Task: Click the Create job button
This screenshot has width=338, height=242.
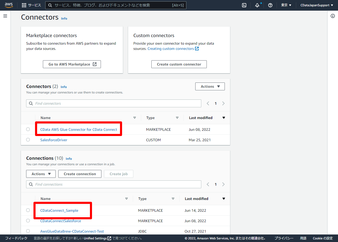Action: click(119, 174)
